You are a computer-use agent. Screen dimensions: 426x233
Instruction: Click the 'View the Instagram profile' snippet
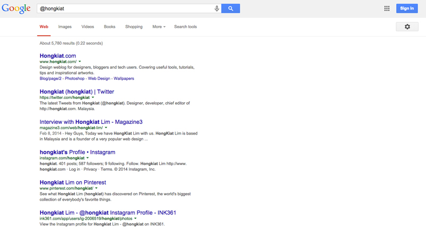[x=102, y=224]
